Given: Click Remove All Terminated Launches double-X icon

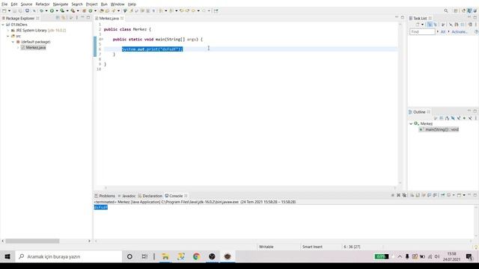Looking at the screenshot, I should tap(404, 195).
